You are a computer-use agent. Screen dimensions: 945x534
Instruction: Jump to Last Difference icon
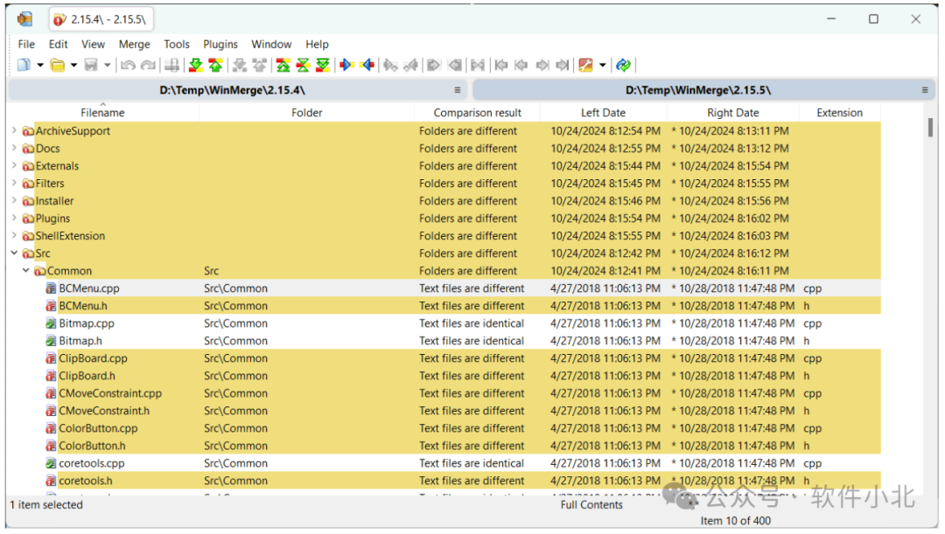(323, 65)
